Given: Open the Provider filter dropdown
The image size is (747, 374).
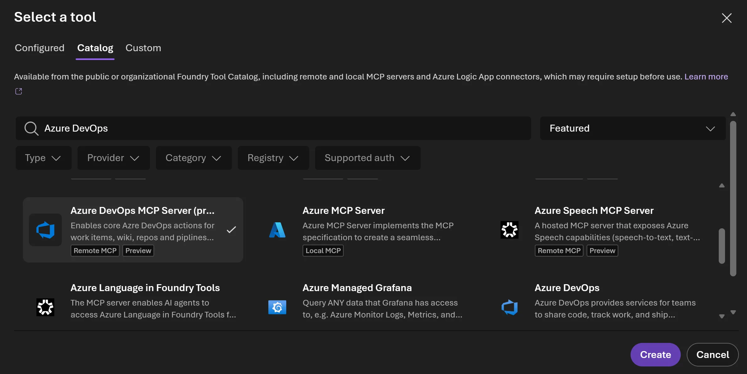Looking at the screenshot, I should (113, 158).
